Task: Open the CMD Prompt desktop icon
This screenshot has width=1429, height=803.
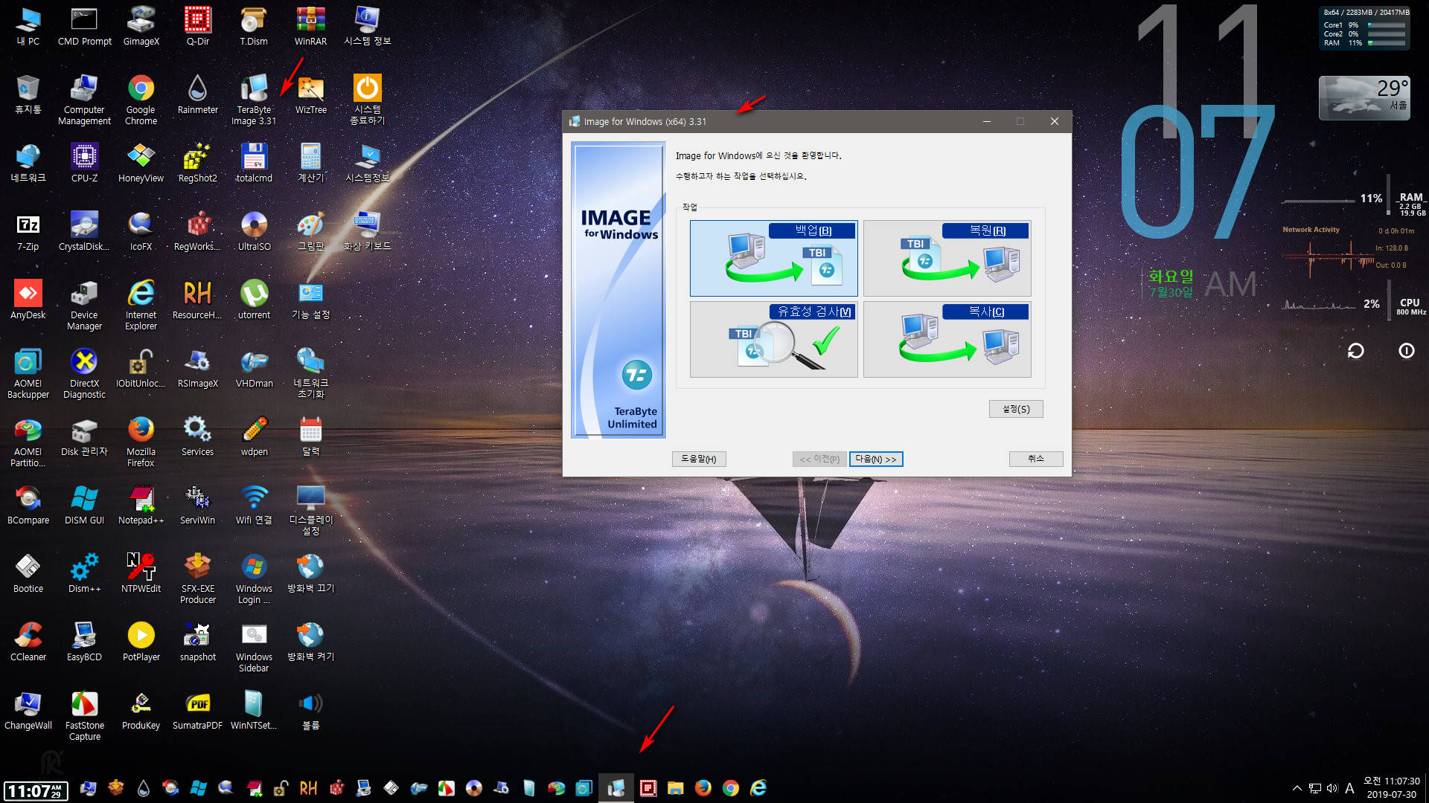Action: 84,27
